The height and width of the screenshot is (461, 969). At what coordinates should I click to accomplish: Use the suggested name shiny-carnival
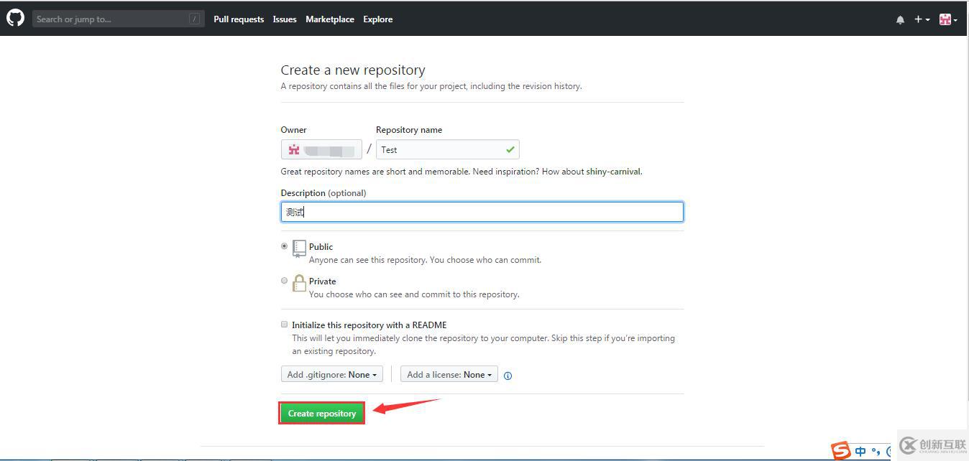613,172
